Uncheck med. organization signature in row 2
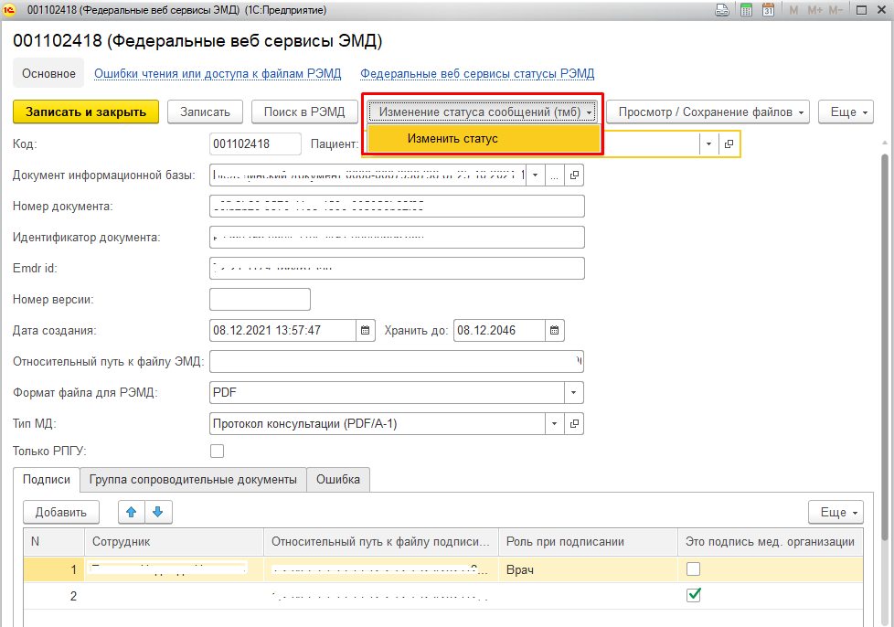The image size is (894, 627). tap(694, 595)
